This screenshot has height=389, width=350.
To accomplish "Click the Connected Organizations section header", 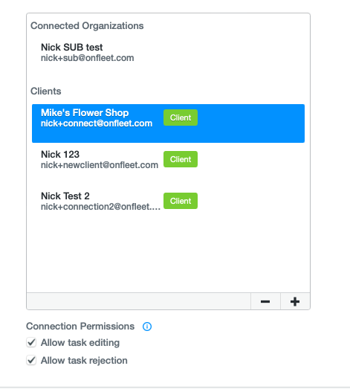I will [x=87, y=26].
